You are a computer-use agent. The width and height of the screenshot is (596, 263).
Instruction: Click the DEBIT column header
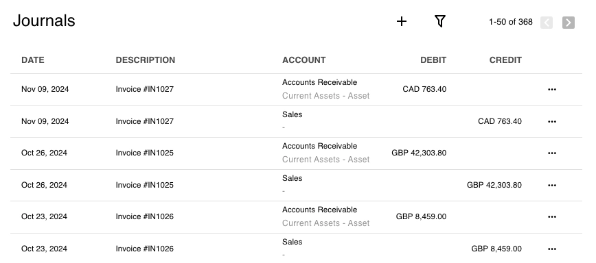point(433,60)
